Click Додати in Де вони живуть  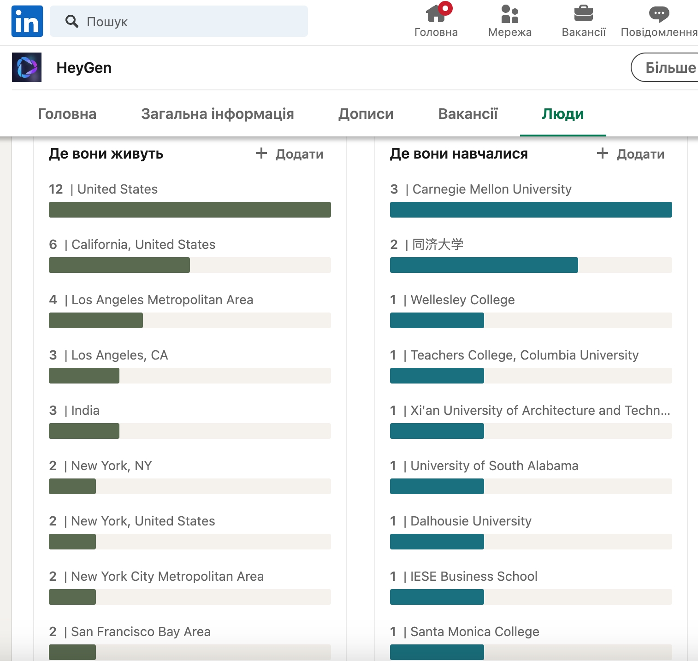(290, 154)
